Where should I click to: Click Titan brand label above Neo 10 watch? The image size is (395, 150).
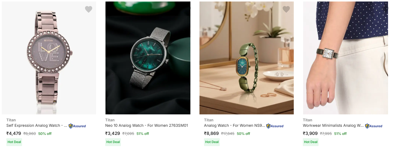coord(110,120)
